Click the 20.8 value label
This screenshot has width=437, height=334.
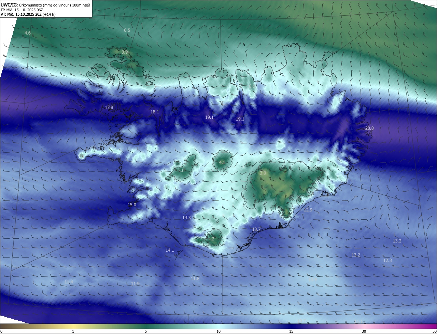[x=369, y=128]
